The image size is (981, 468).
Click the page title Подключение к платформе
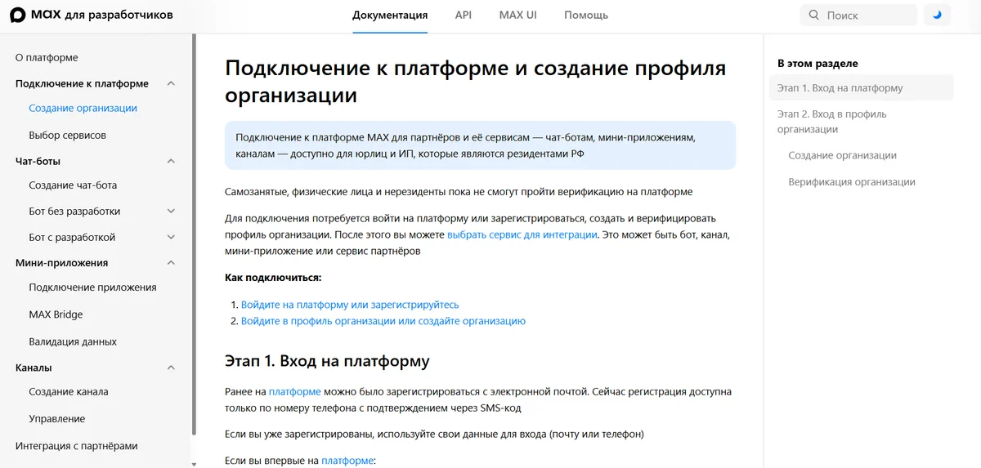pyautogui.click(x=476, y=81)
